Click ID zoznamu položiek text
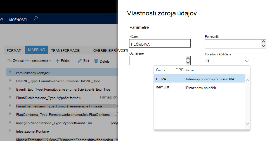The height and width of the screenshot is (141, 279). click(200, 88)
